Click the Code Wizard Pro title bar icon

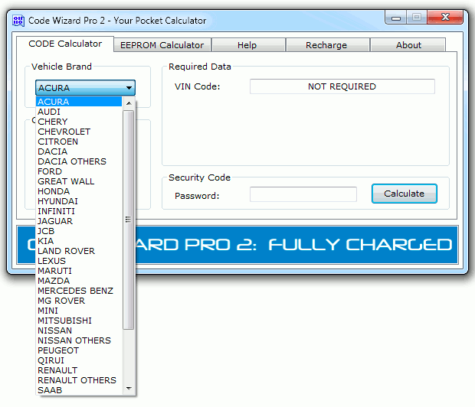18,21
